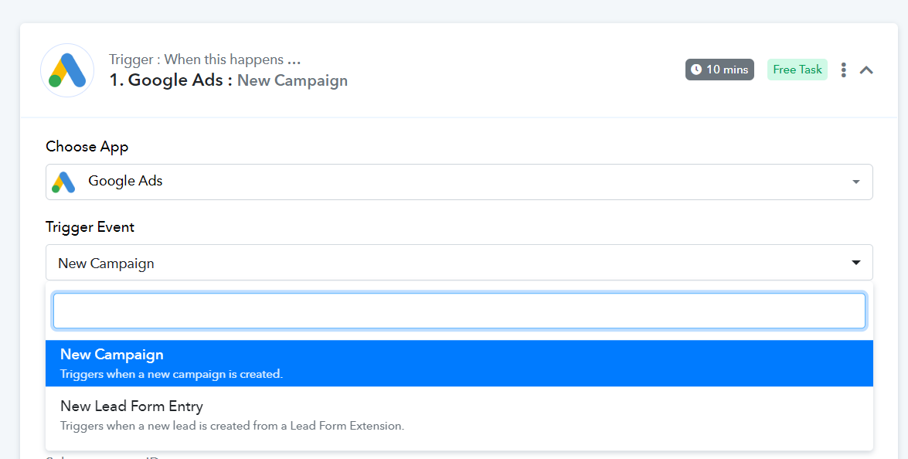Screen dimensions: 908x459
Task: Click the Google Ads text in Choose App field
Action: 125,181
